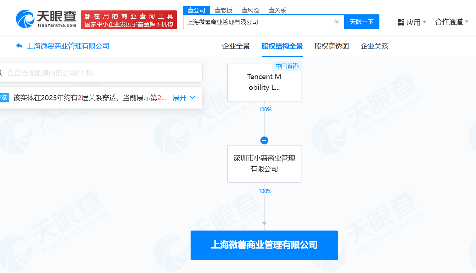476x273 pixels.
Task: Clear the search box text
Action: click(x=337, y=22)
